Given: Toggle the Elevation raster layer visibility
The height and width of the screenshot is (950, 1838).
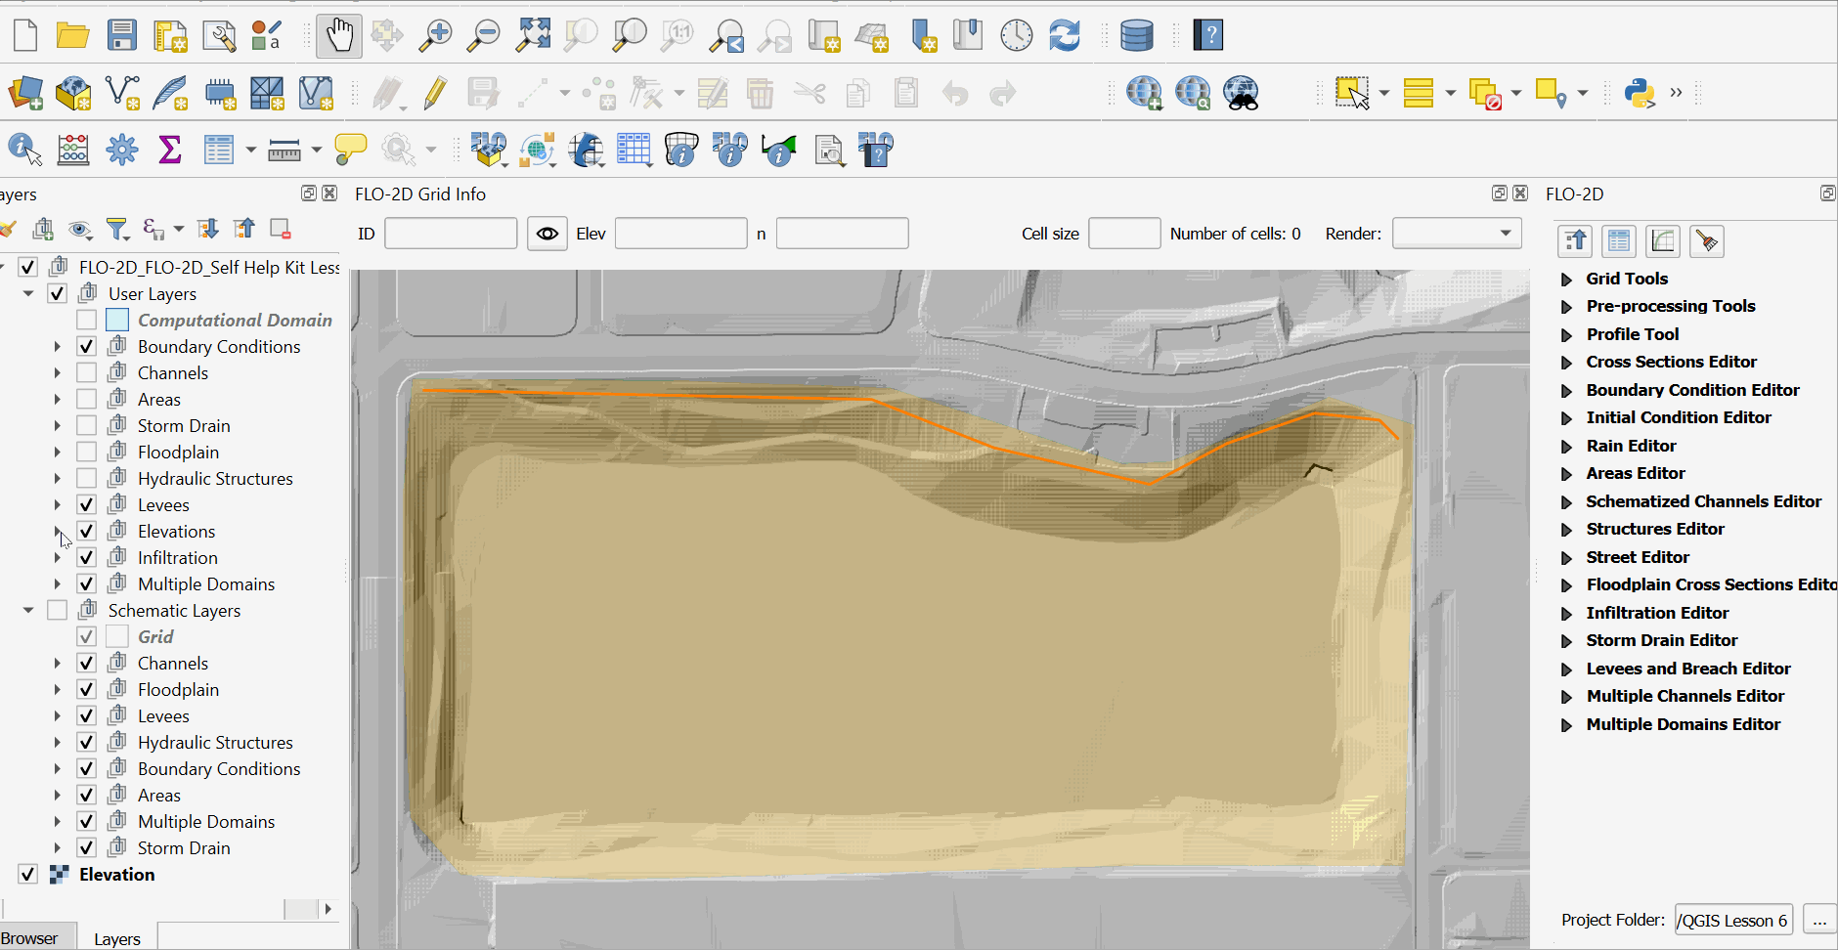Looking at the screenshot, I should click(x=28, y=875).
